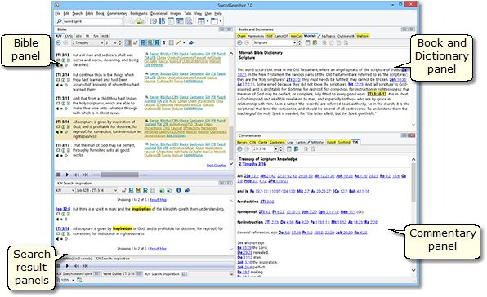
Task: Click the search panel audio play button
Action: pos(67,266)
